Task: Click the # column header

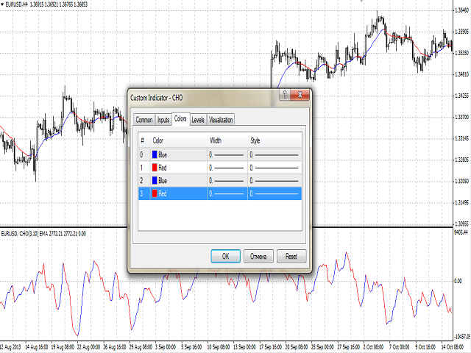Action: click(144, 140)
